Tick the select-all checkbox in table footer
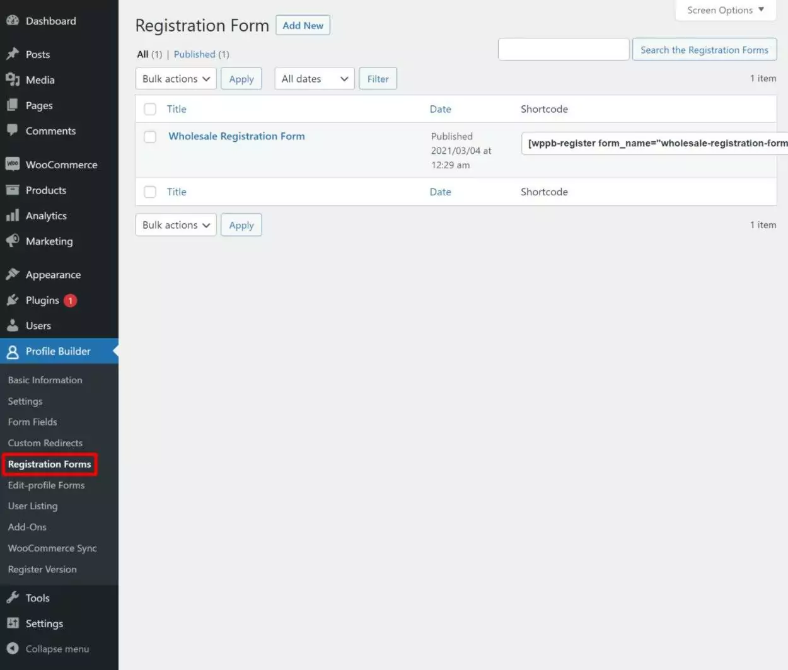Screen dimensions: 788x670 [x=150, y=192]
